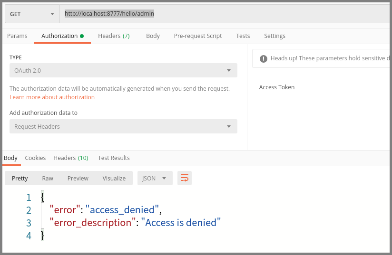Click line number 1 in the response gutter

(29, 198)
